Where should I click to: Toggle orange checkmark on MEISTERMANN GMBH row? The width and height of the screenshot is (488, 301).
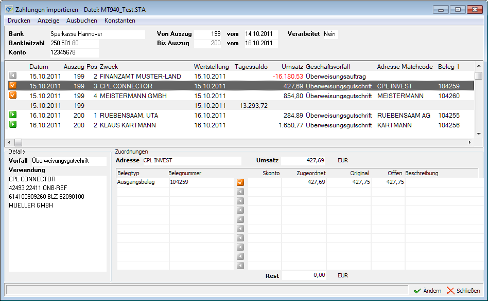[x=13, y=96]
